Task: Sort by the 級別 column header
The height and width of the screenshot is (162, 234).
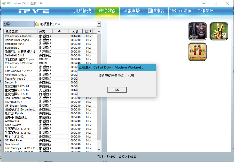Action: [x=88, y=31]
